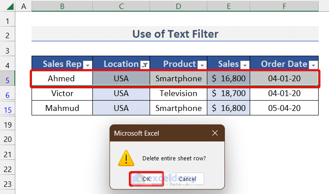The height and width of the screenshot is (194, 329).
Task: Open the Location filter dropdown
Action: [x=145, y=65]
